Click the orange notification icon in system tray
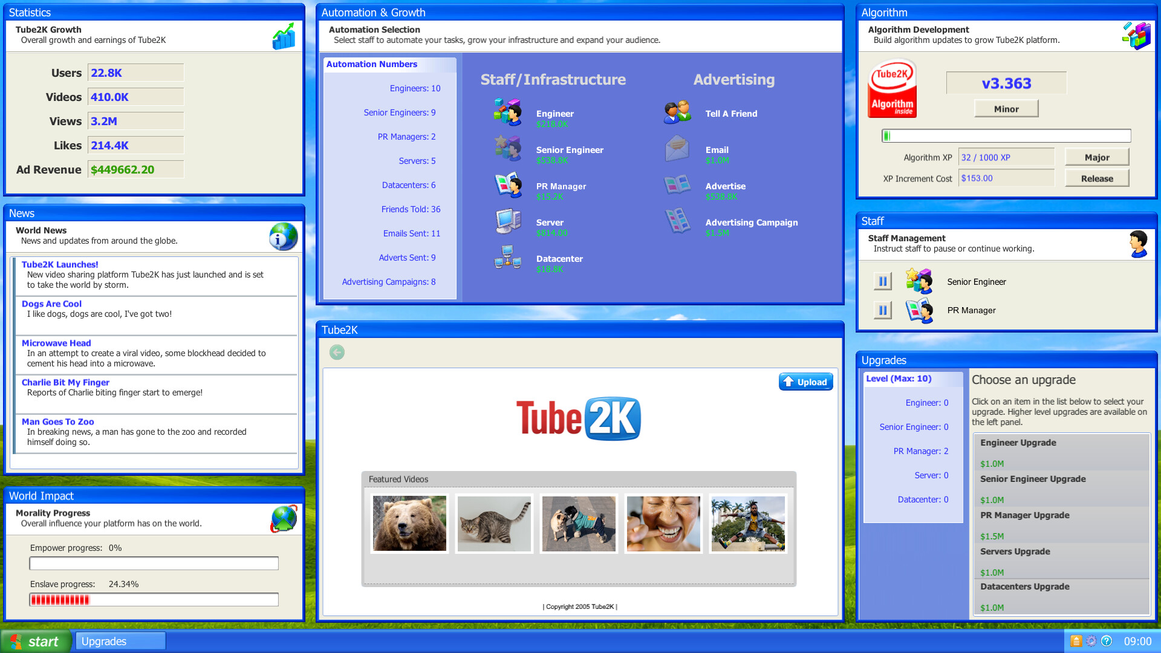Screen dimensions: 1161x653 1076,641
